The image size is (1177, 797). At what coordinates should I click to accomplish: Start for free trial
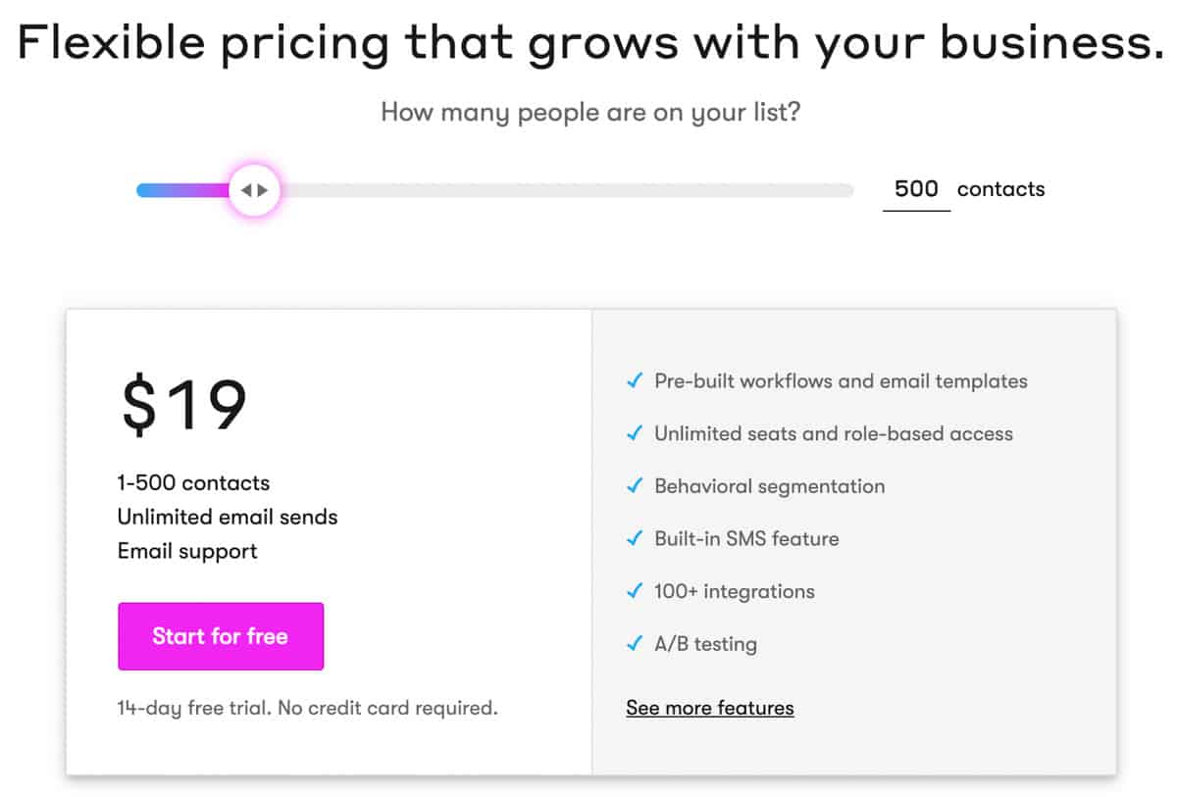tap(220, 636)
